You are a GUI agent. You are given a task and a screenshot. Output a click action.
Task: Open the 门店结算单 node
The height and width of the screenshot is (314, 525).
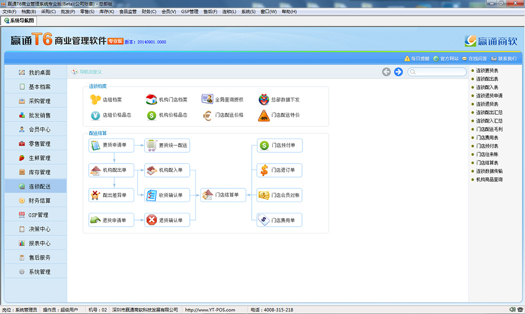(223, 195)
